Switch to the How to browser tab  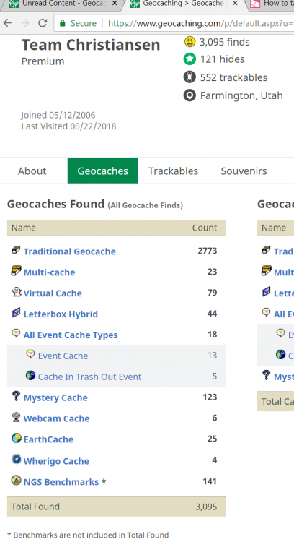pos(271,4)
